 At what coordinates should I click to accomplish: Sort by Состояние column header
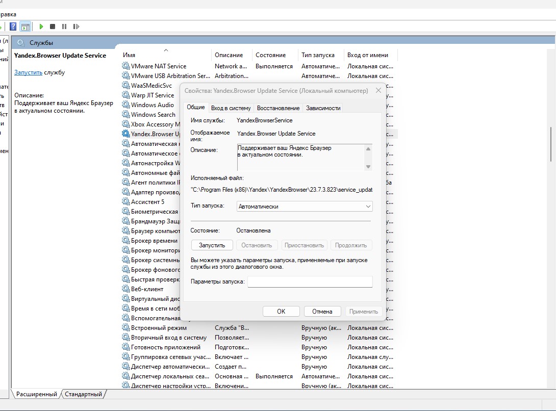pyautogui.click(x=275, y=55)
